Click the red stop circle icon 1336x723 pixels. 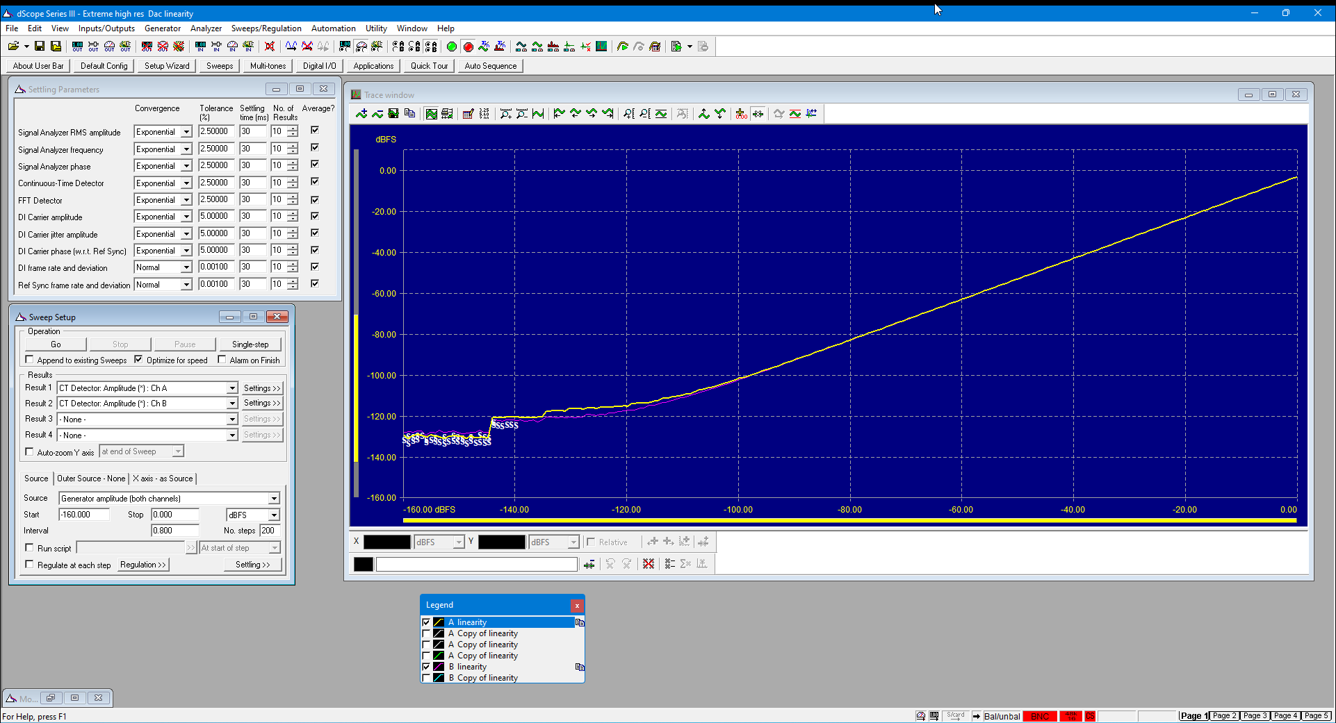tap(469, 47)
